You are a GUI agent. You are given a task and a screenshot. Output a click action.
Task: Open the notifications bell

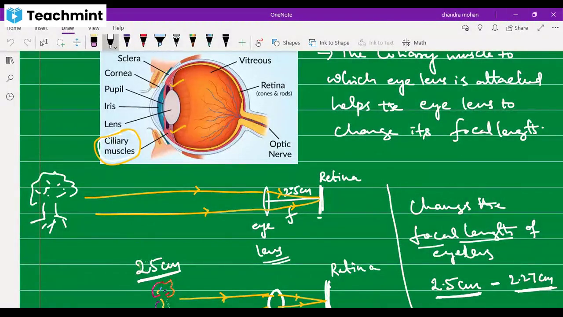pyautogui.click(x=495, y=28)
